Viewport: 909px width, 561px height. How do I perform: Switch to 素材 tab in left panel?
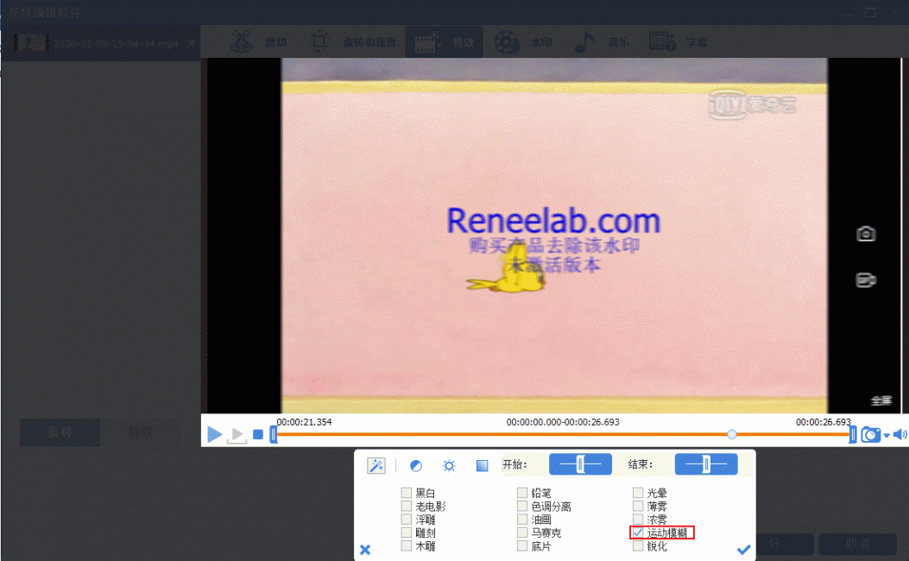tap(60, 432)
